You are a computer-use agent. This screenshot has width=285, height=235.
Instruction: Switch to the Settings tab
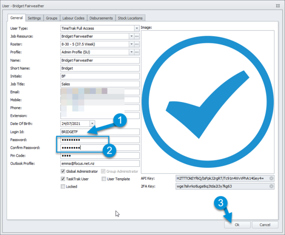pyautogui.click(x=35, y=18)
